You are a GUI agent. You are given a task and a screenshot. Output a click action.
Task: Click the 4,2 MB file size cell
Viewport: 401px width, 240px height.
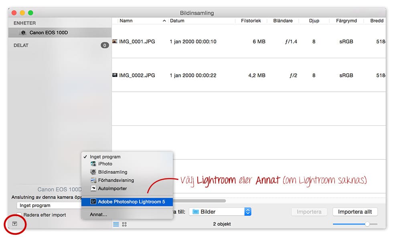coord(257,75)
